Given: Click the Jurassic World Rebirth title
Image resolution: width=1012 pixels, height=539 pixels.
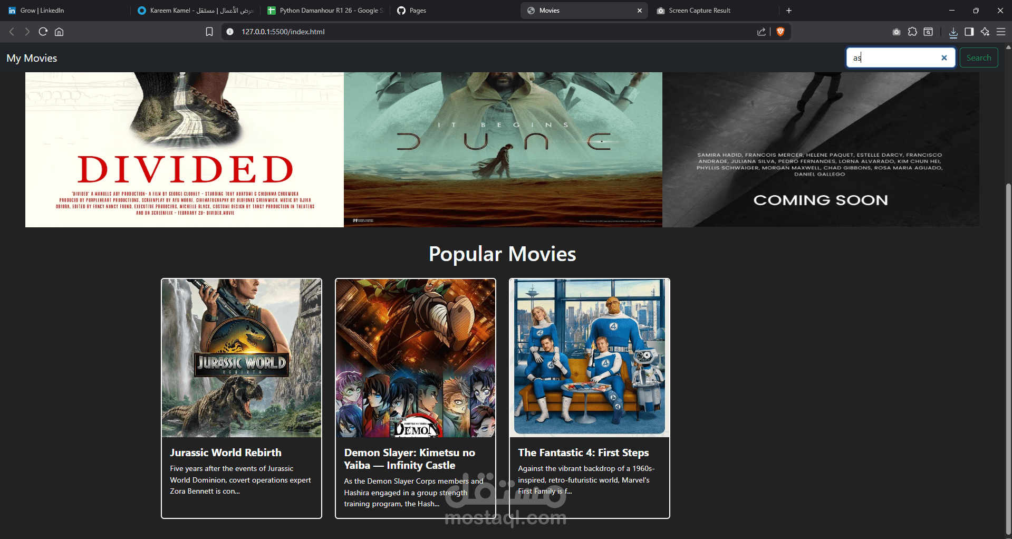Looking at the screenshot, I should [226, 453].
